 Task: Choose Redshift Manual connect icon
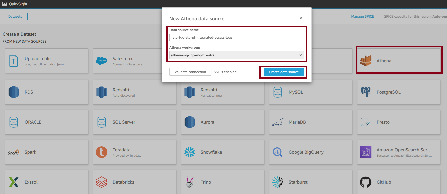pyautogui.click(x=190, y=92)
